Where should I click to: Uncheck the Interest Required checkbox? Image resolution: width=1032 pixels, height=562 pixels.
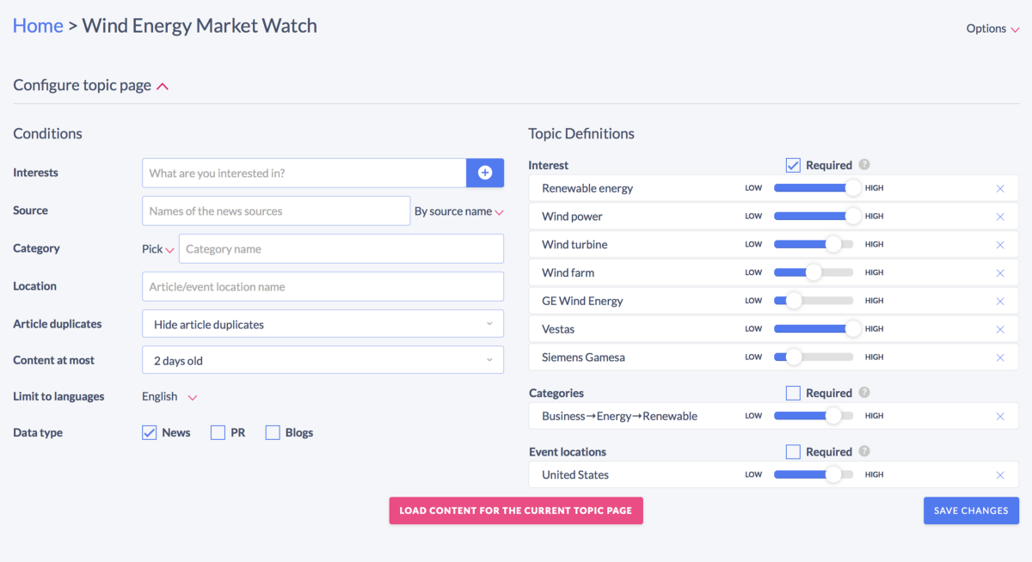793,165
